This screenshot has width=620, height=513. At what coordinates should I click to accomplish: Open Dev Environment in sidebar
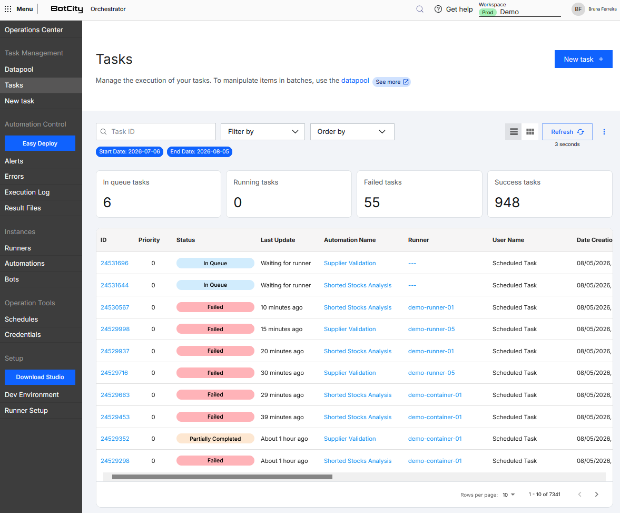point(41,395)
